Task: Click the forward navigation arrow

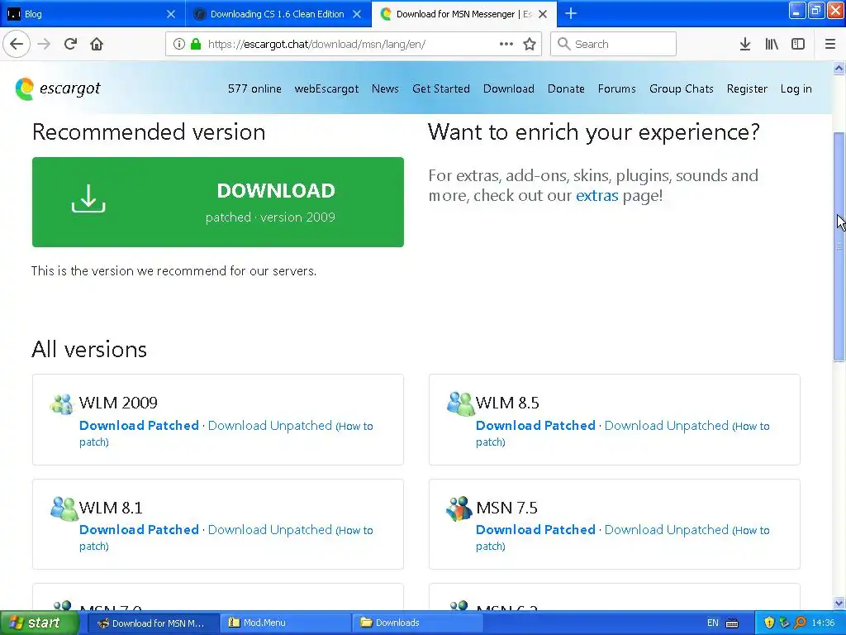Action: [x=45, y=44]
